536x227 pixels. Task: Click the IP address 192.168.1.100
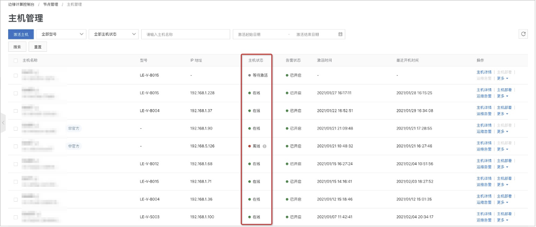point(202,217)
